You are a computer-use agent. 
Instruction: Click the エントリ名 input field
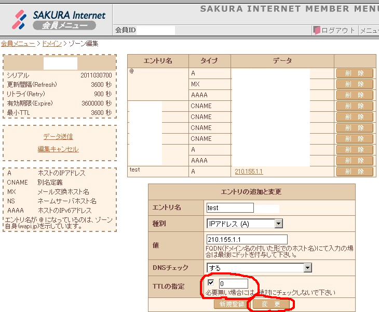click(x=229, y=208)
